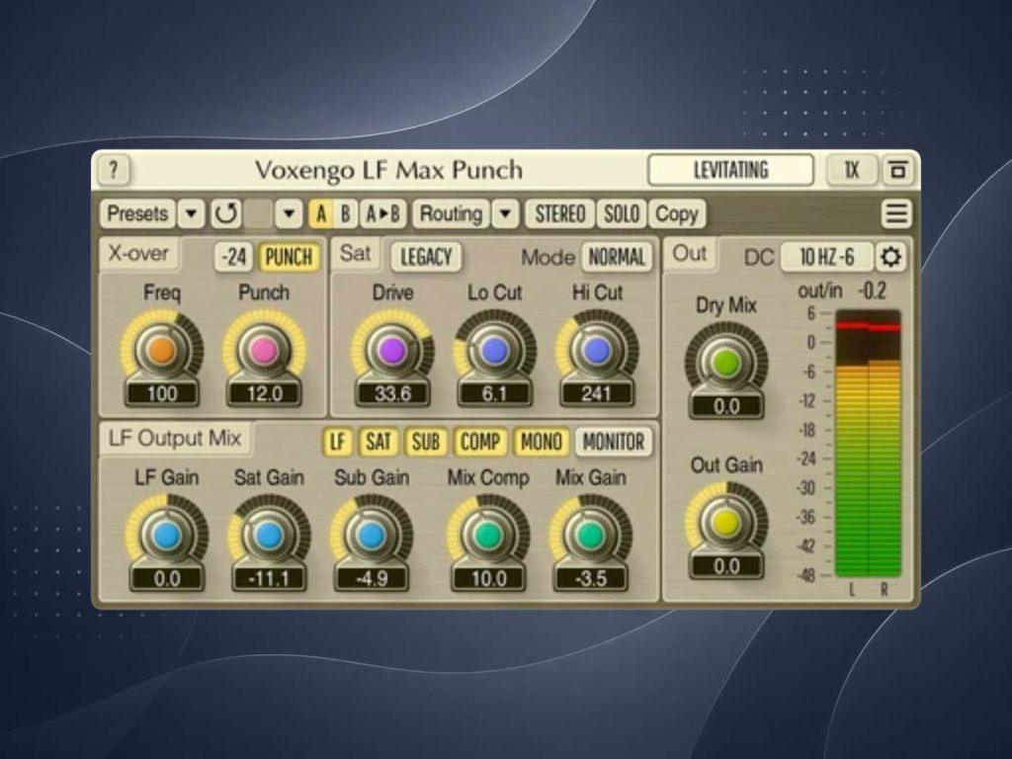This screenshot has height=759, width=1012.
Task: Open the 10 HZ -6 DC filter selector
Action: click(x=827, y=257)
